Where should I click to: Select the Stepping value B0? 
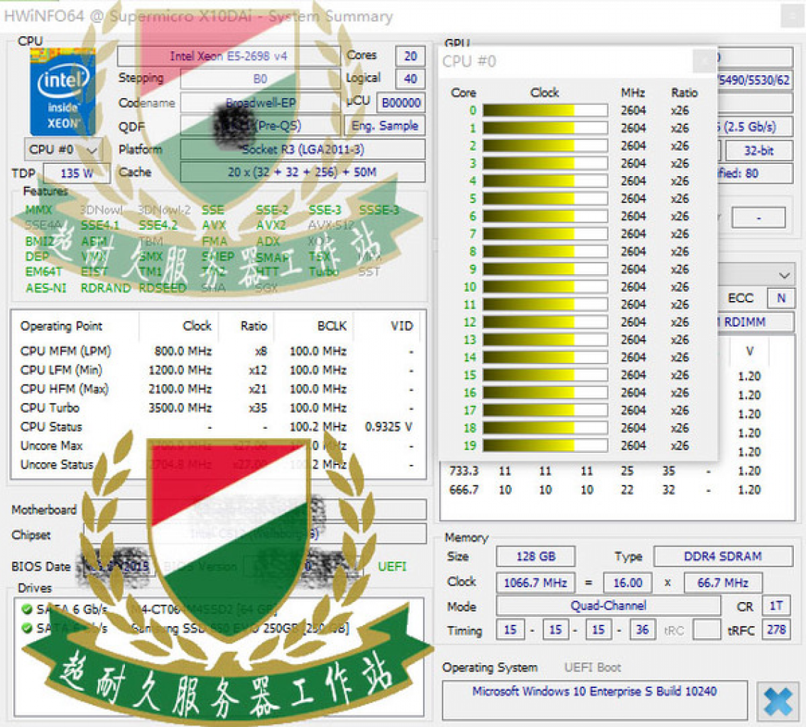point(260,79)
